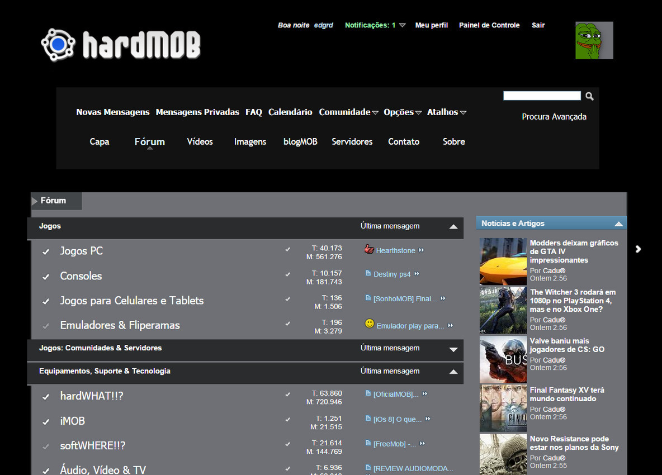Open the Jogos PC forum
Image resolution: width=662 pixels, height=475 pixels.
point(82,251)
